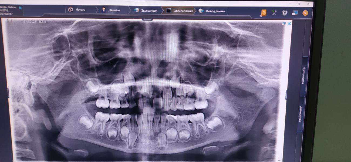Click the top center image handle

click(147, 19)
